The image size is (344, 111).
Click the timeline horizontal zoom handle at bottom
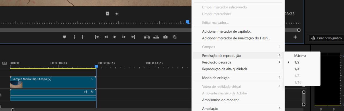pos(12,110)
